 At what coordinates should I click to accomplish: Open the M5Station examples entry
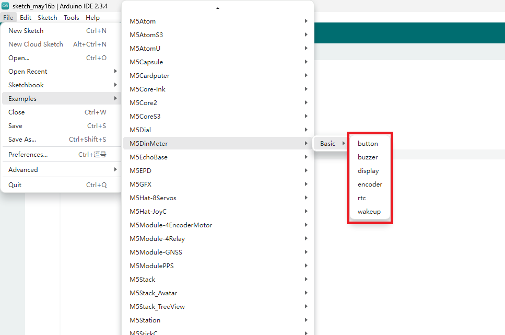point(218,320)
